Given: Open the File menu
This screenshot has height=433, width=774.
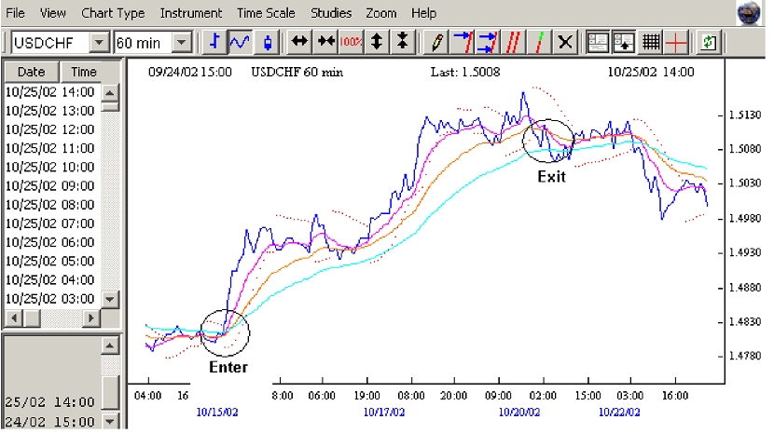Looking at the screenshot, I should (15, 13).
